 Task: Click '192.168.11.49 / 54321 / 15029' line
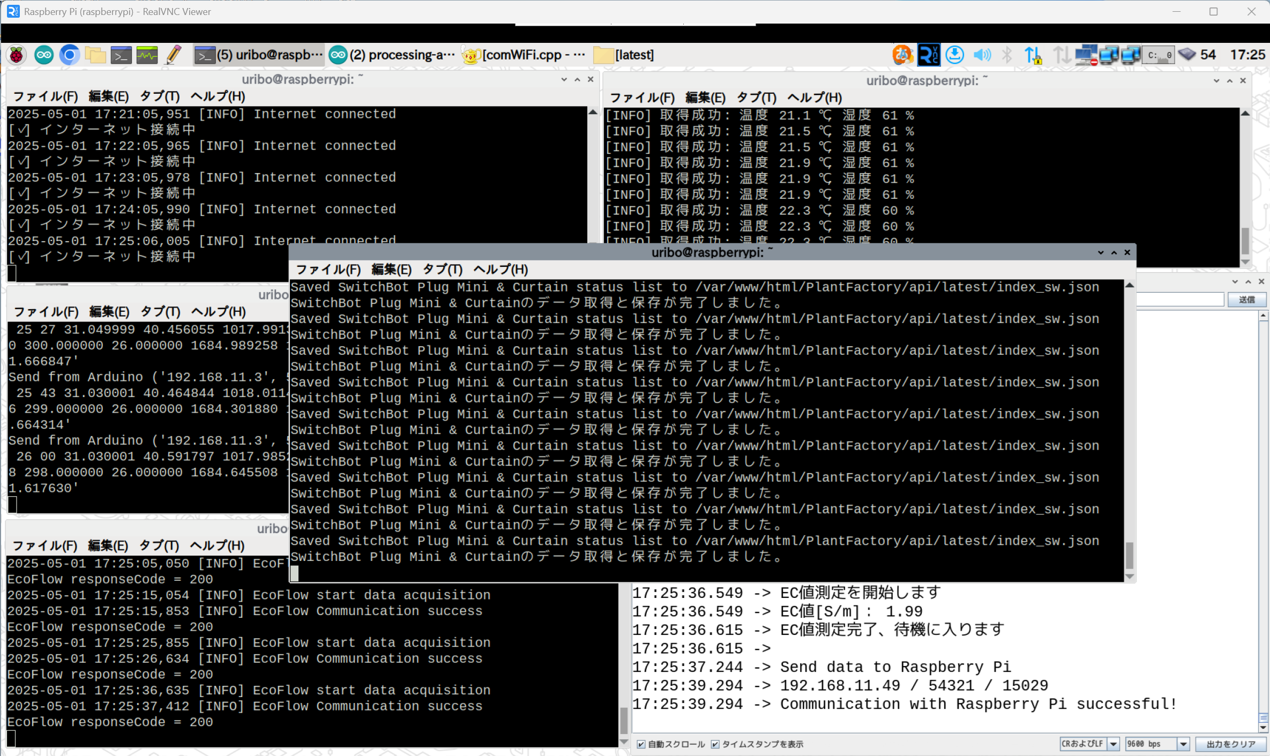tap(914, 686)
